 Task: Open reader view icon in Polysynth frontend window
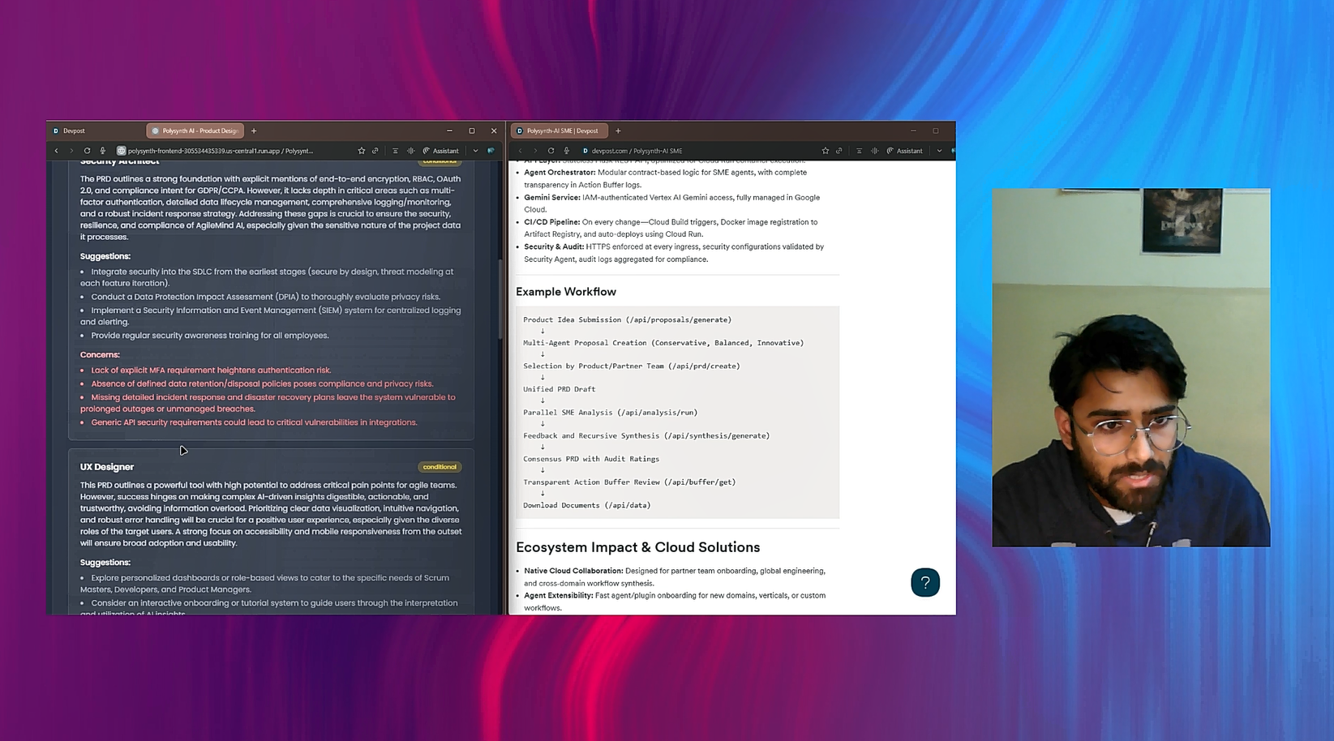pos(395,151)
